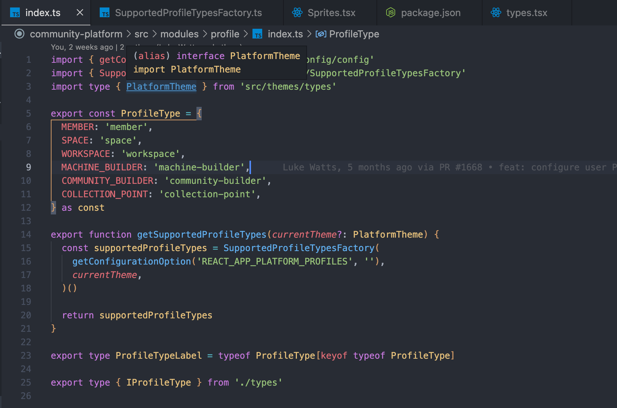Click 'COMMUNITY_BUILDER' key on line 10
Viewport: 617px width, 408px height.
108,181
